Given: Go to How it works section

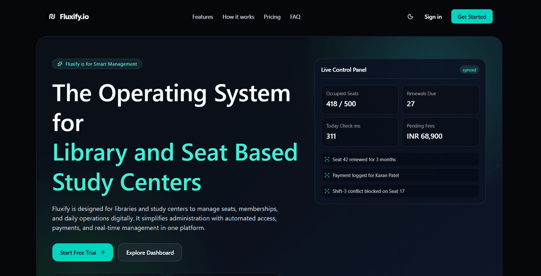Looking at the screenshot, I should pos(238,17).
